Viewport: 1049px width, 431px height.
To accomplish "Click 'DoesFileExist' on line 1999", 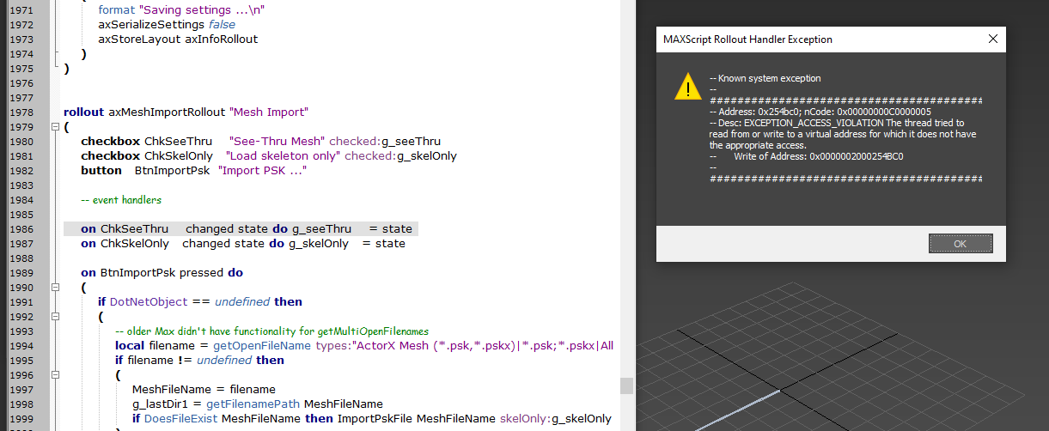I will click(181, 419).
